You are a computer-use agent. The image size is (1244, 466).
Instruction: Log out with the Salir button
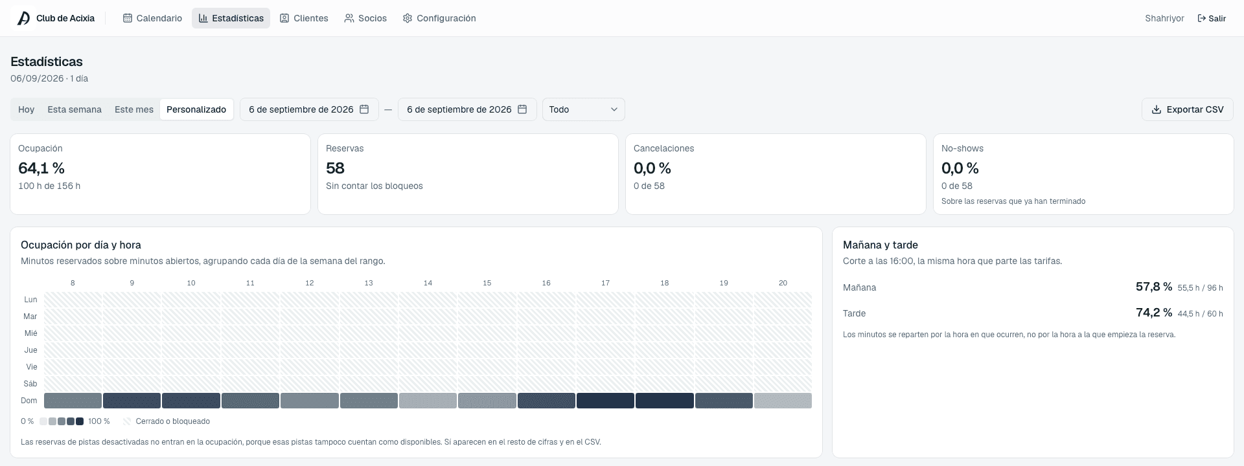1212,18
